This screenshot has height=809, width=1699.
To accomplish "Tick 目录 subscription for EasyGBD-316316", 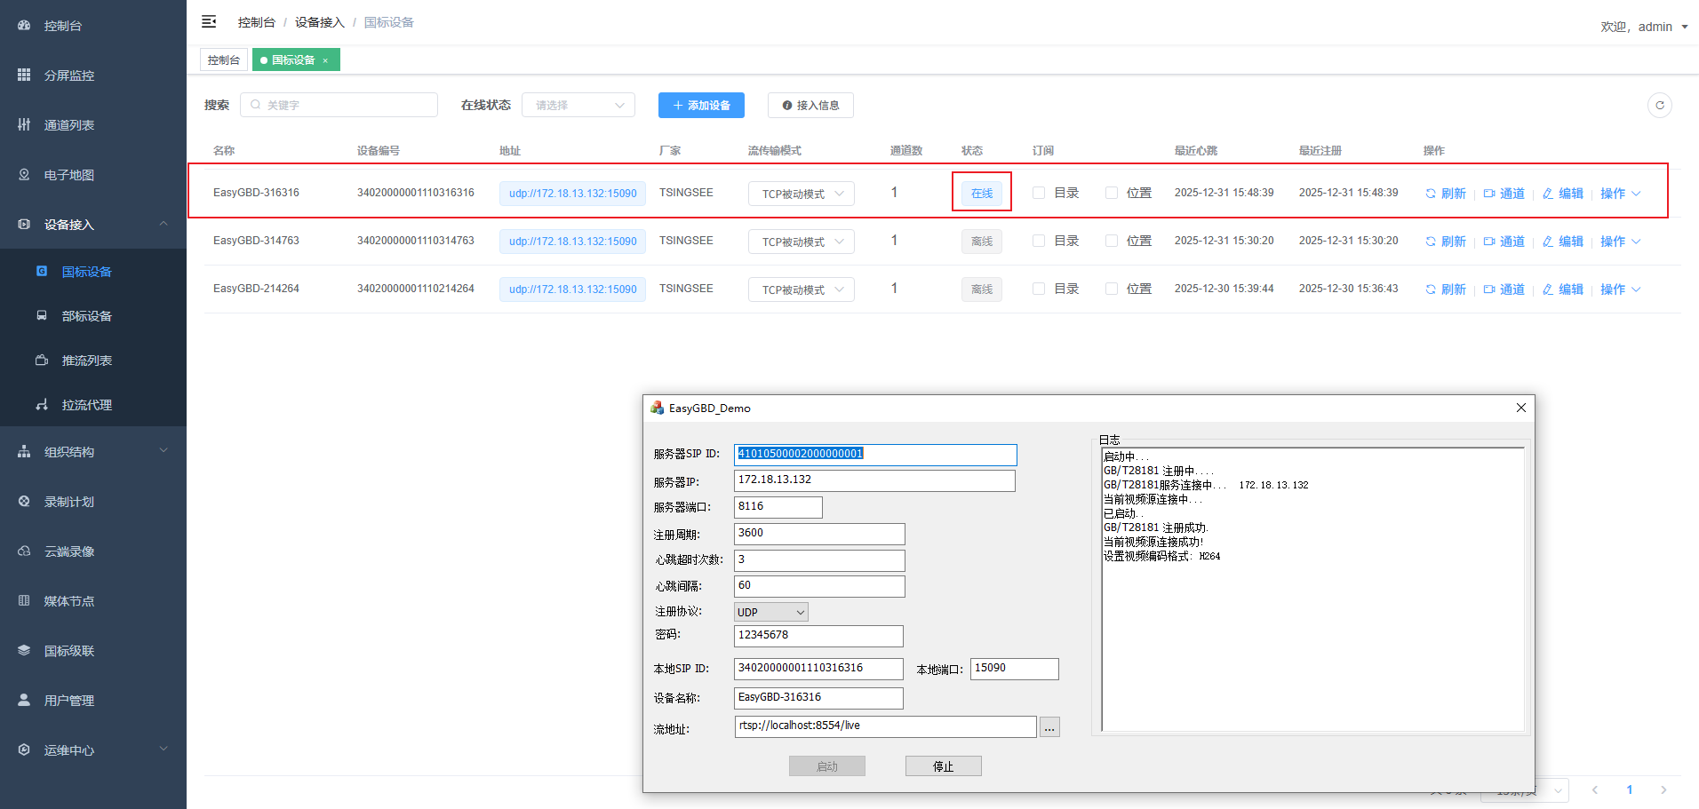I will point(1039,193).
